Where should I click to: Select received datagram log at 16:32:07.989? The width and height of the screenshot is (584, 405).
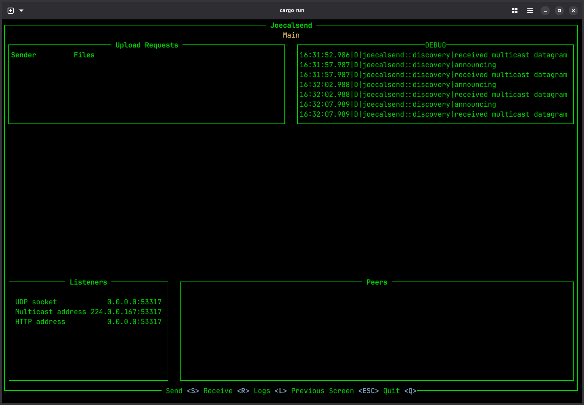(x=433, y=114)
